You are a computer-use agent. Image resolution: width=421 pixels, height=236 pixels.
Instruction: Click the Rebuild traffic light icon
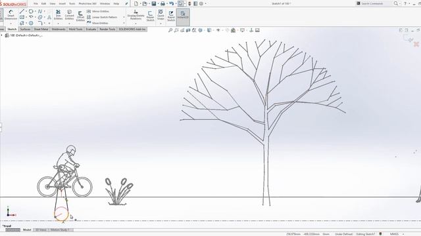coord(189,3)
